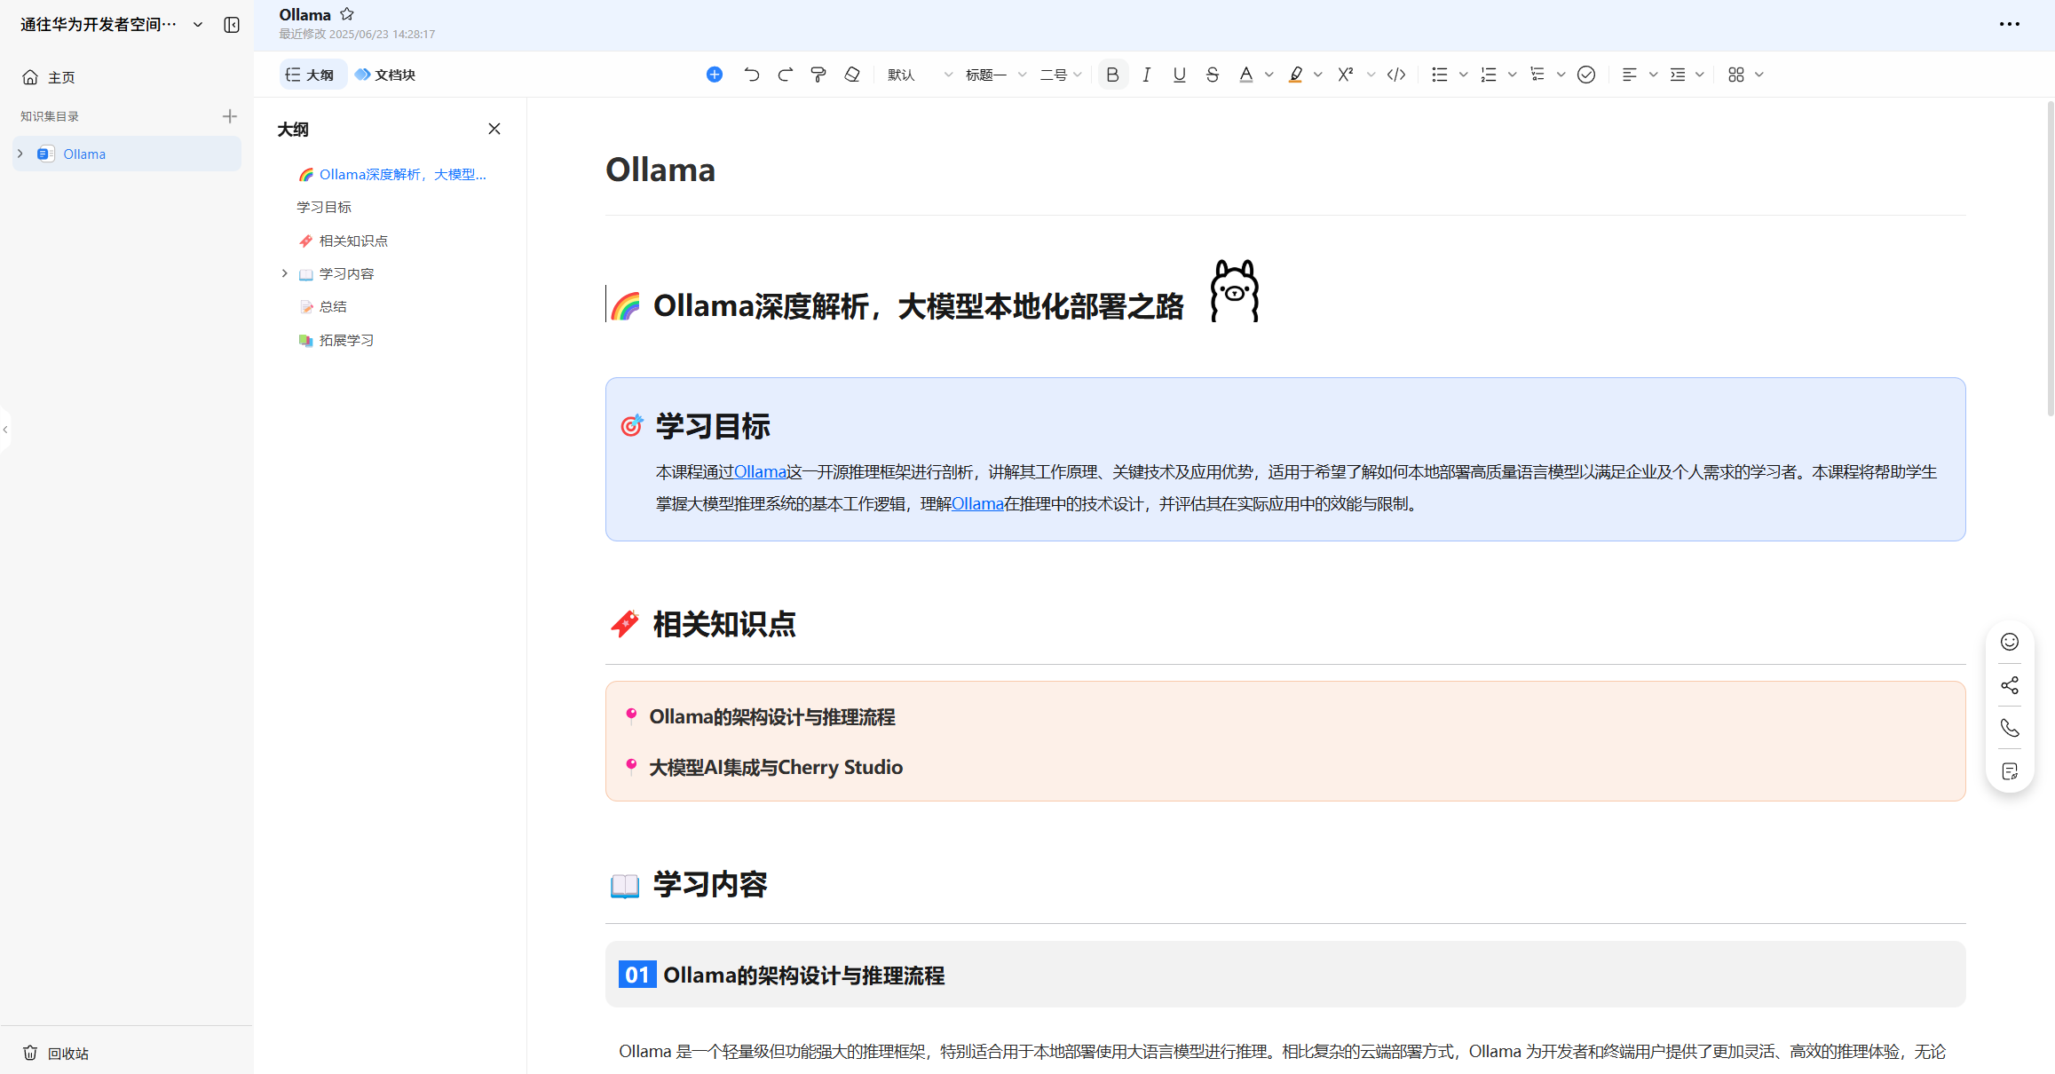
Task: Click the feedback note icon on right
Action: (2010, 771)
